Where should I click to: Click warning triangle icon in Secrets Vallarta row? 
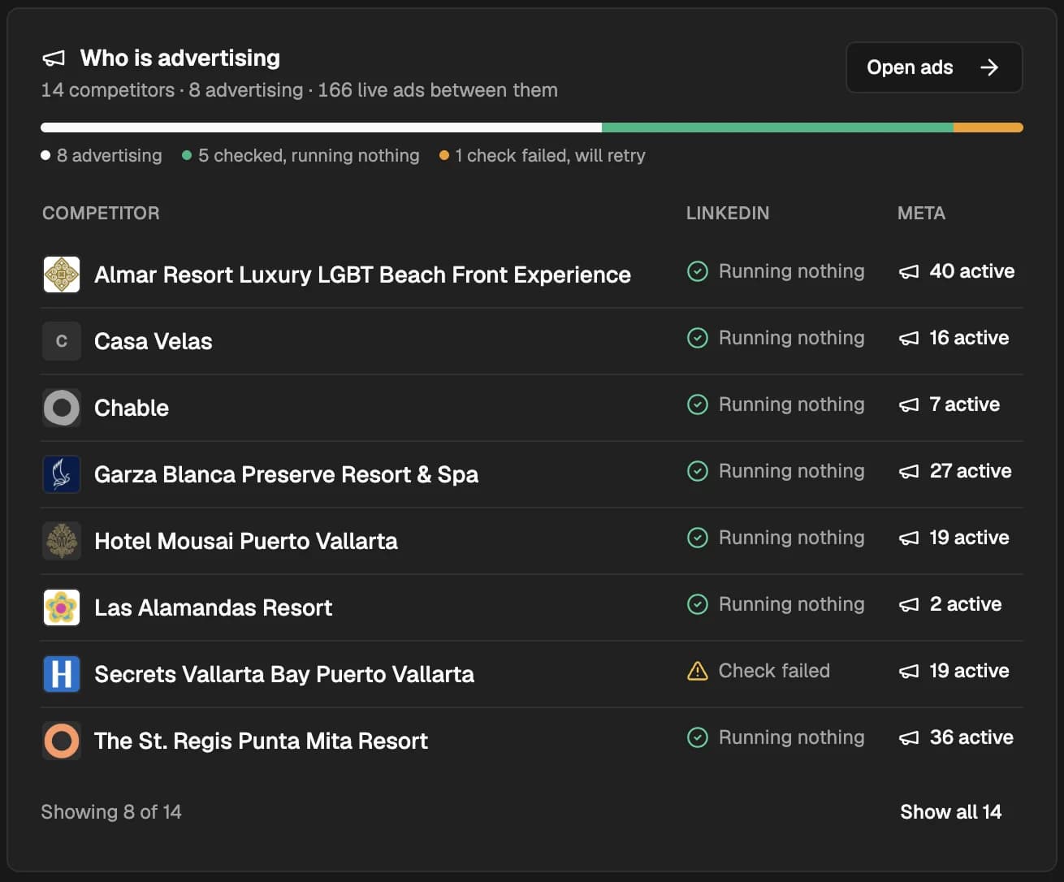[x=698, y=671]
